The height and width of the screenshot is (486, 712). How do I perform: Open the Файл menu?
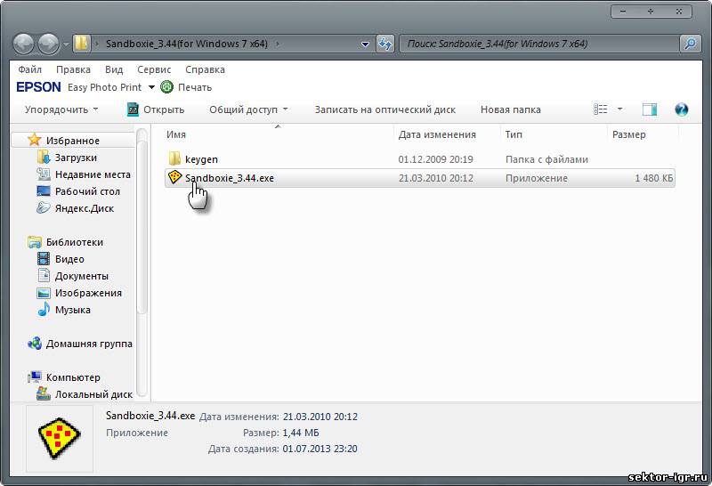point(30,69)
